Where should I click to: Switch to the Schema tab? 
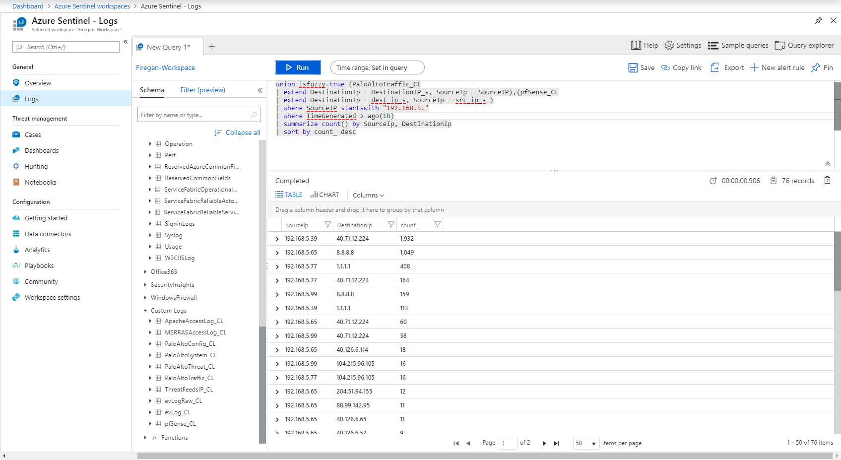(x=152, y=90)
